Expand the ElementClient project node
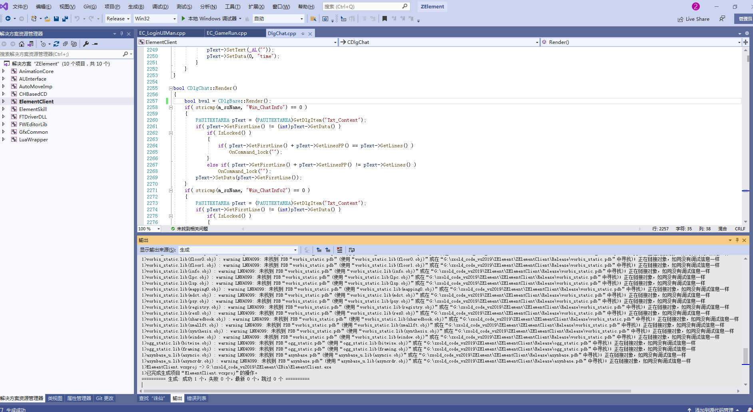Screen dimensions: 753x412 [x=4, y=101]
